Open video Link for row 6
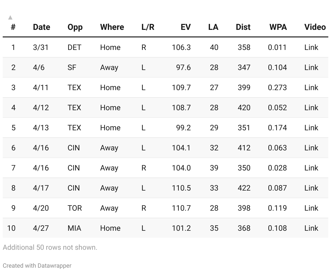 coord(311,148)
